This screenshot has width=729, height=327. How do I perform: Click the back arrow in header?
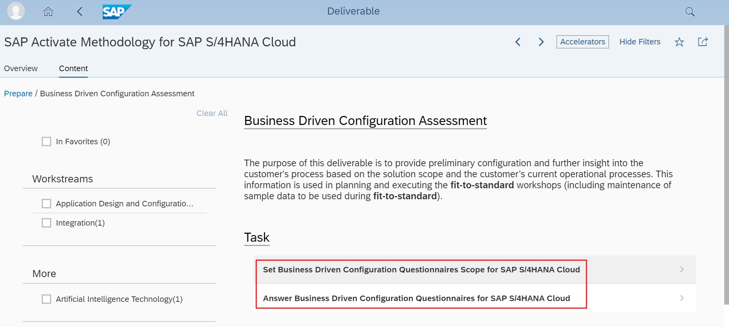[80, 12]
